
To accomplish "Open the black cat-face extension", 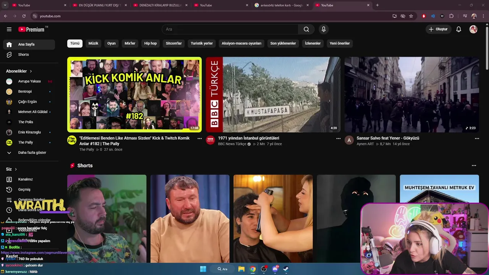I will 442,16.
